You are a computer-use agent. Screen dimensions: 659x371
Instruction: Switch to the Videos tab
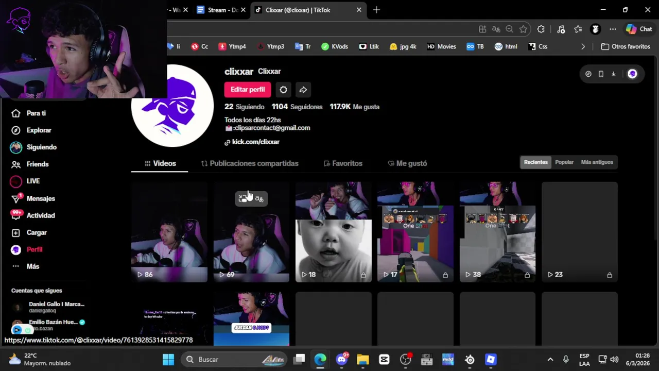point(160,163)
